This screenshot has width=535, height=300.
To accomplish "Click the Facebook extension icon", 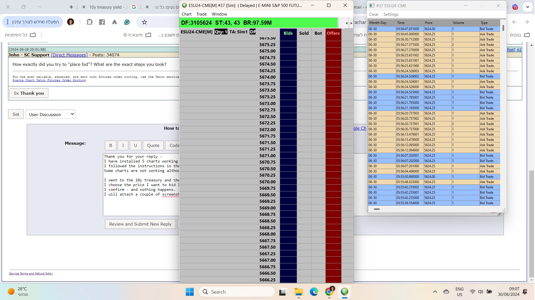I will (102, 22).
